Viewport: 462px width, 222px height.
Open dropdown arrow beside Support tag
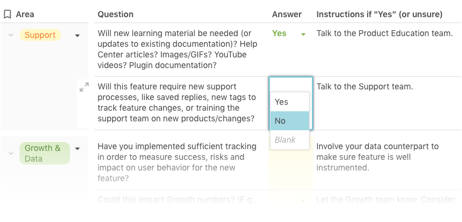click(77, 36)
